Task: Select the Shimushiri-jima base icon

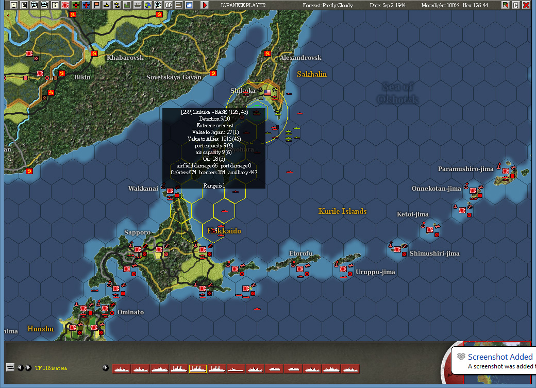Action: (x=397, y=249)
